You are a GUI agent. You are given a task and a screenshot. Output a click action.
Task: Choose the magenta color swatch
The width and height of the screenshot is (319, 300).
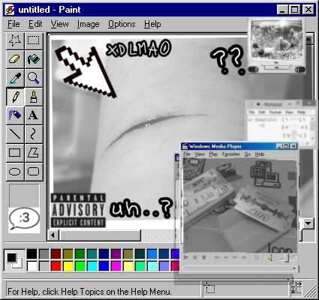pyautogui.click(x=116, y=266)
